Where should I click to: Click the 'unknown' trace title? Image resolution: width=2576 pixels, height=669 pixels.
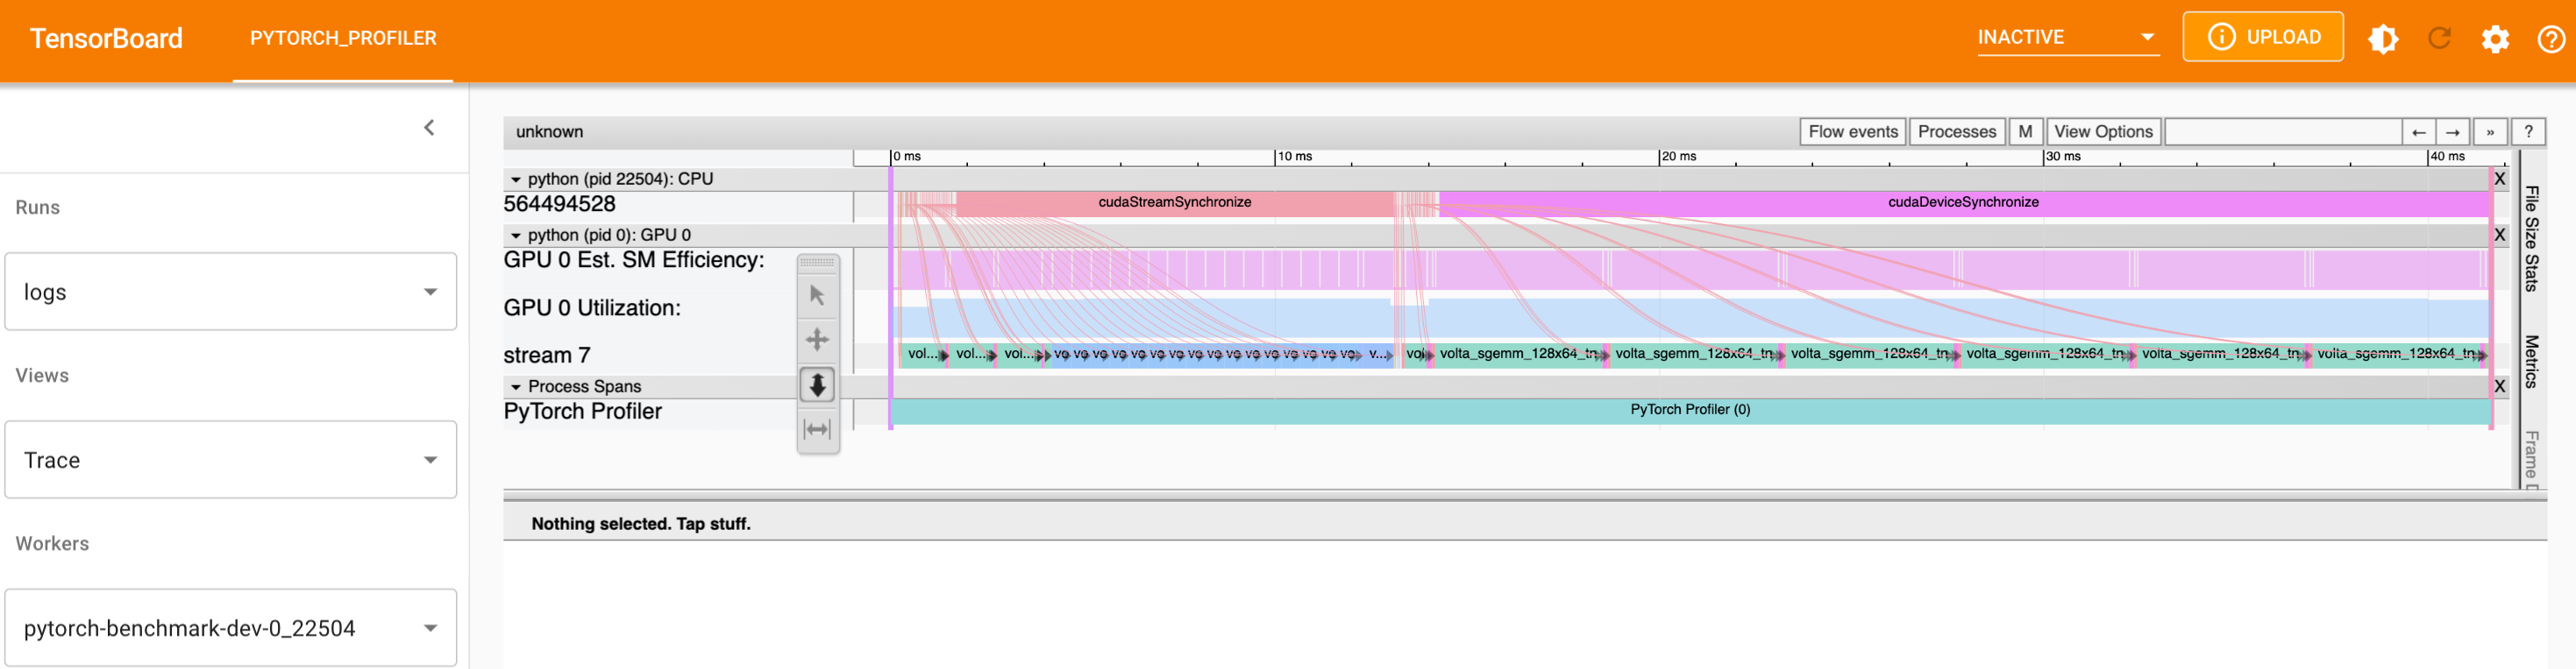550,132
